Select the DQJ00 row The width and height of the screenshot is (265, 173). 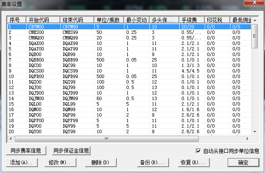pos(129,87)
